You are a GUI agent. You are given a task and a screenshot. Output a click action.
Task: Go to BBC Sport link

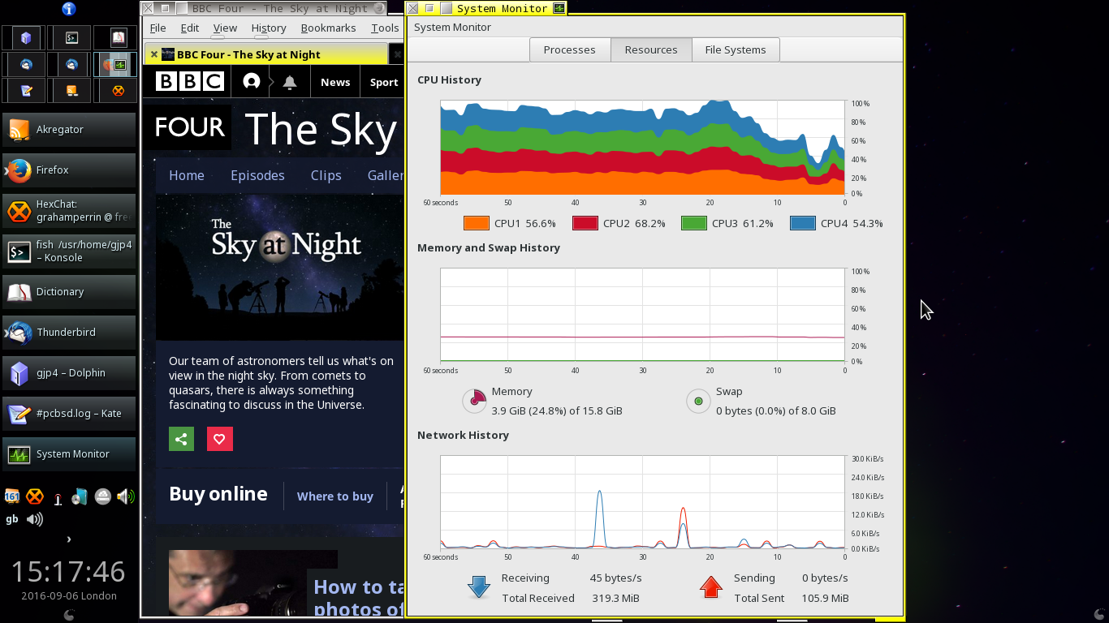pos(384,82)
